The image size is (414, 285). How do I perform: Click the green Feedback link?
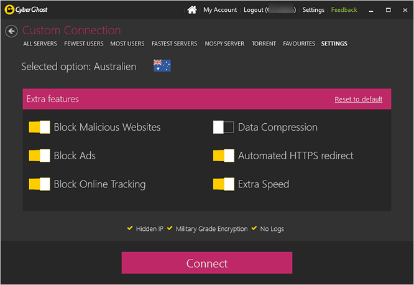coord(344,10)
